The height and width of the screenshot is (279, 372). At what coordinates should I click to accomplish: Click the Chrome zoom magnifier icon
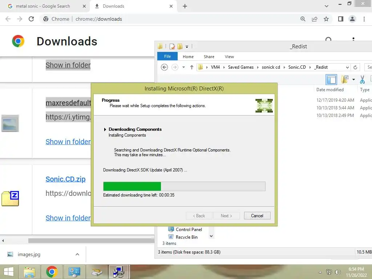[x=303, y=19]
